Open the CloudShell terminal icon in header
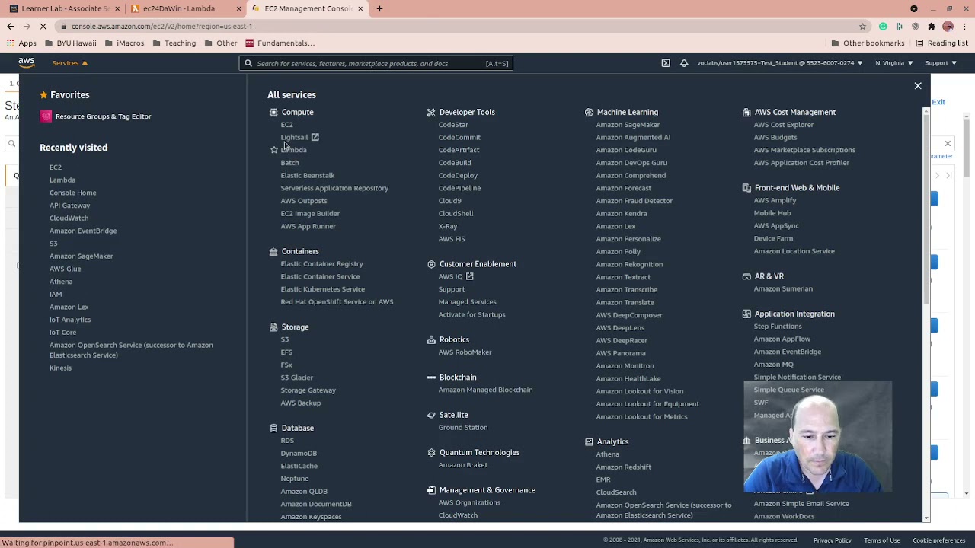The height and width of the screenshot is (548, 975). point(666,63)
